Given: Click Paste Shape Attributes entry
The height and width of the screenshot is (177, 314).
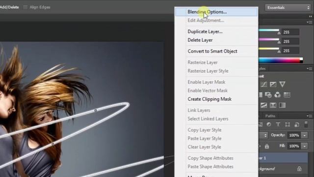Looking at the screenshot, I should [216, 166].
